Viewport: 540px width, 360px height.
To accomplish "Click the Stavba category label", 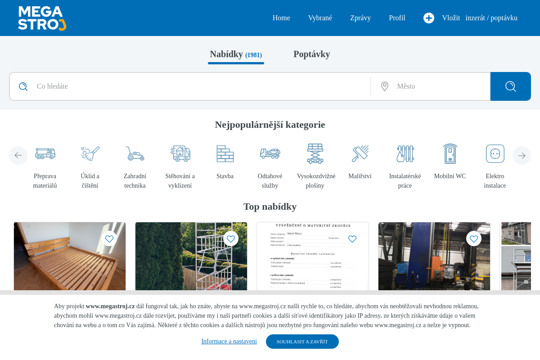I will tap(225, 176).
